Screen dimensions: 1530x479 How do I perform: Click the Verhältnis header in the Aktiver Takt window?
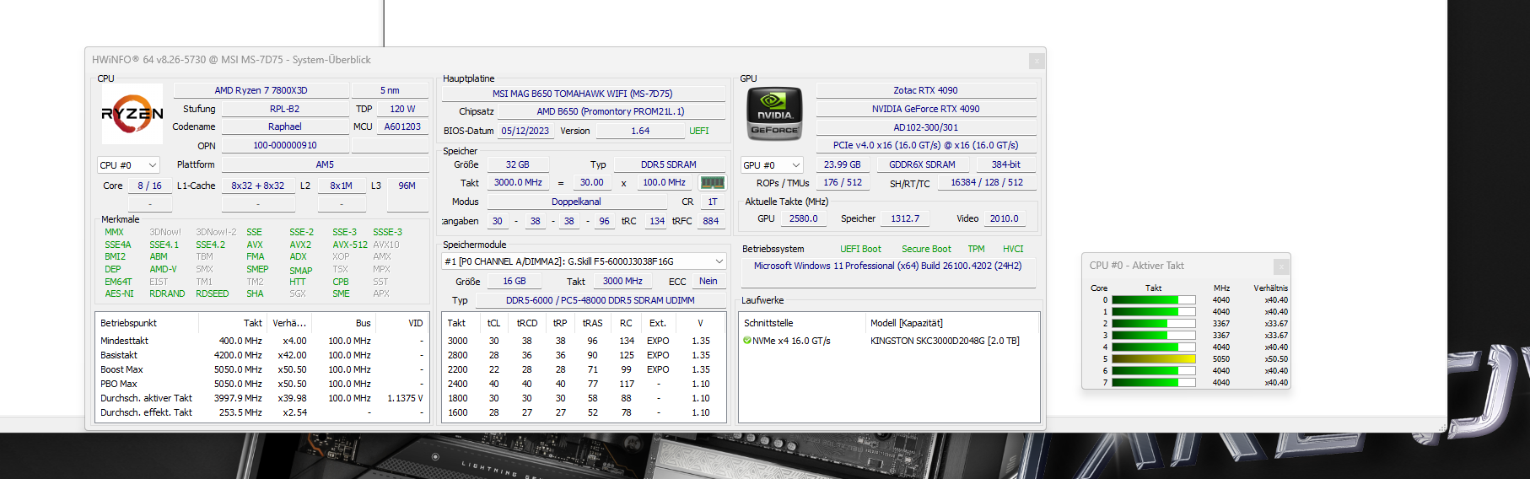tap(1270, 288)
